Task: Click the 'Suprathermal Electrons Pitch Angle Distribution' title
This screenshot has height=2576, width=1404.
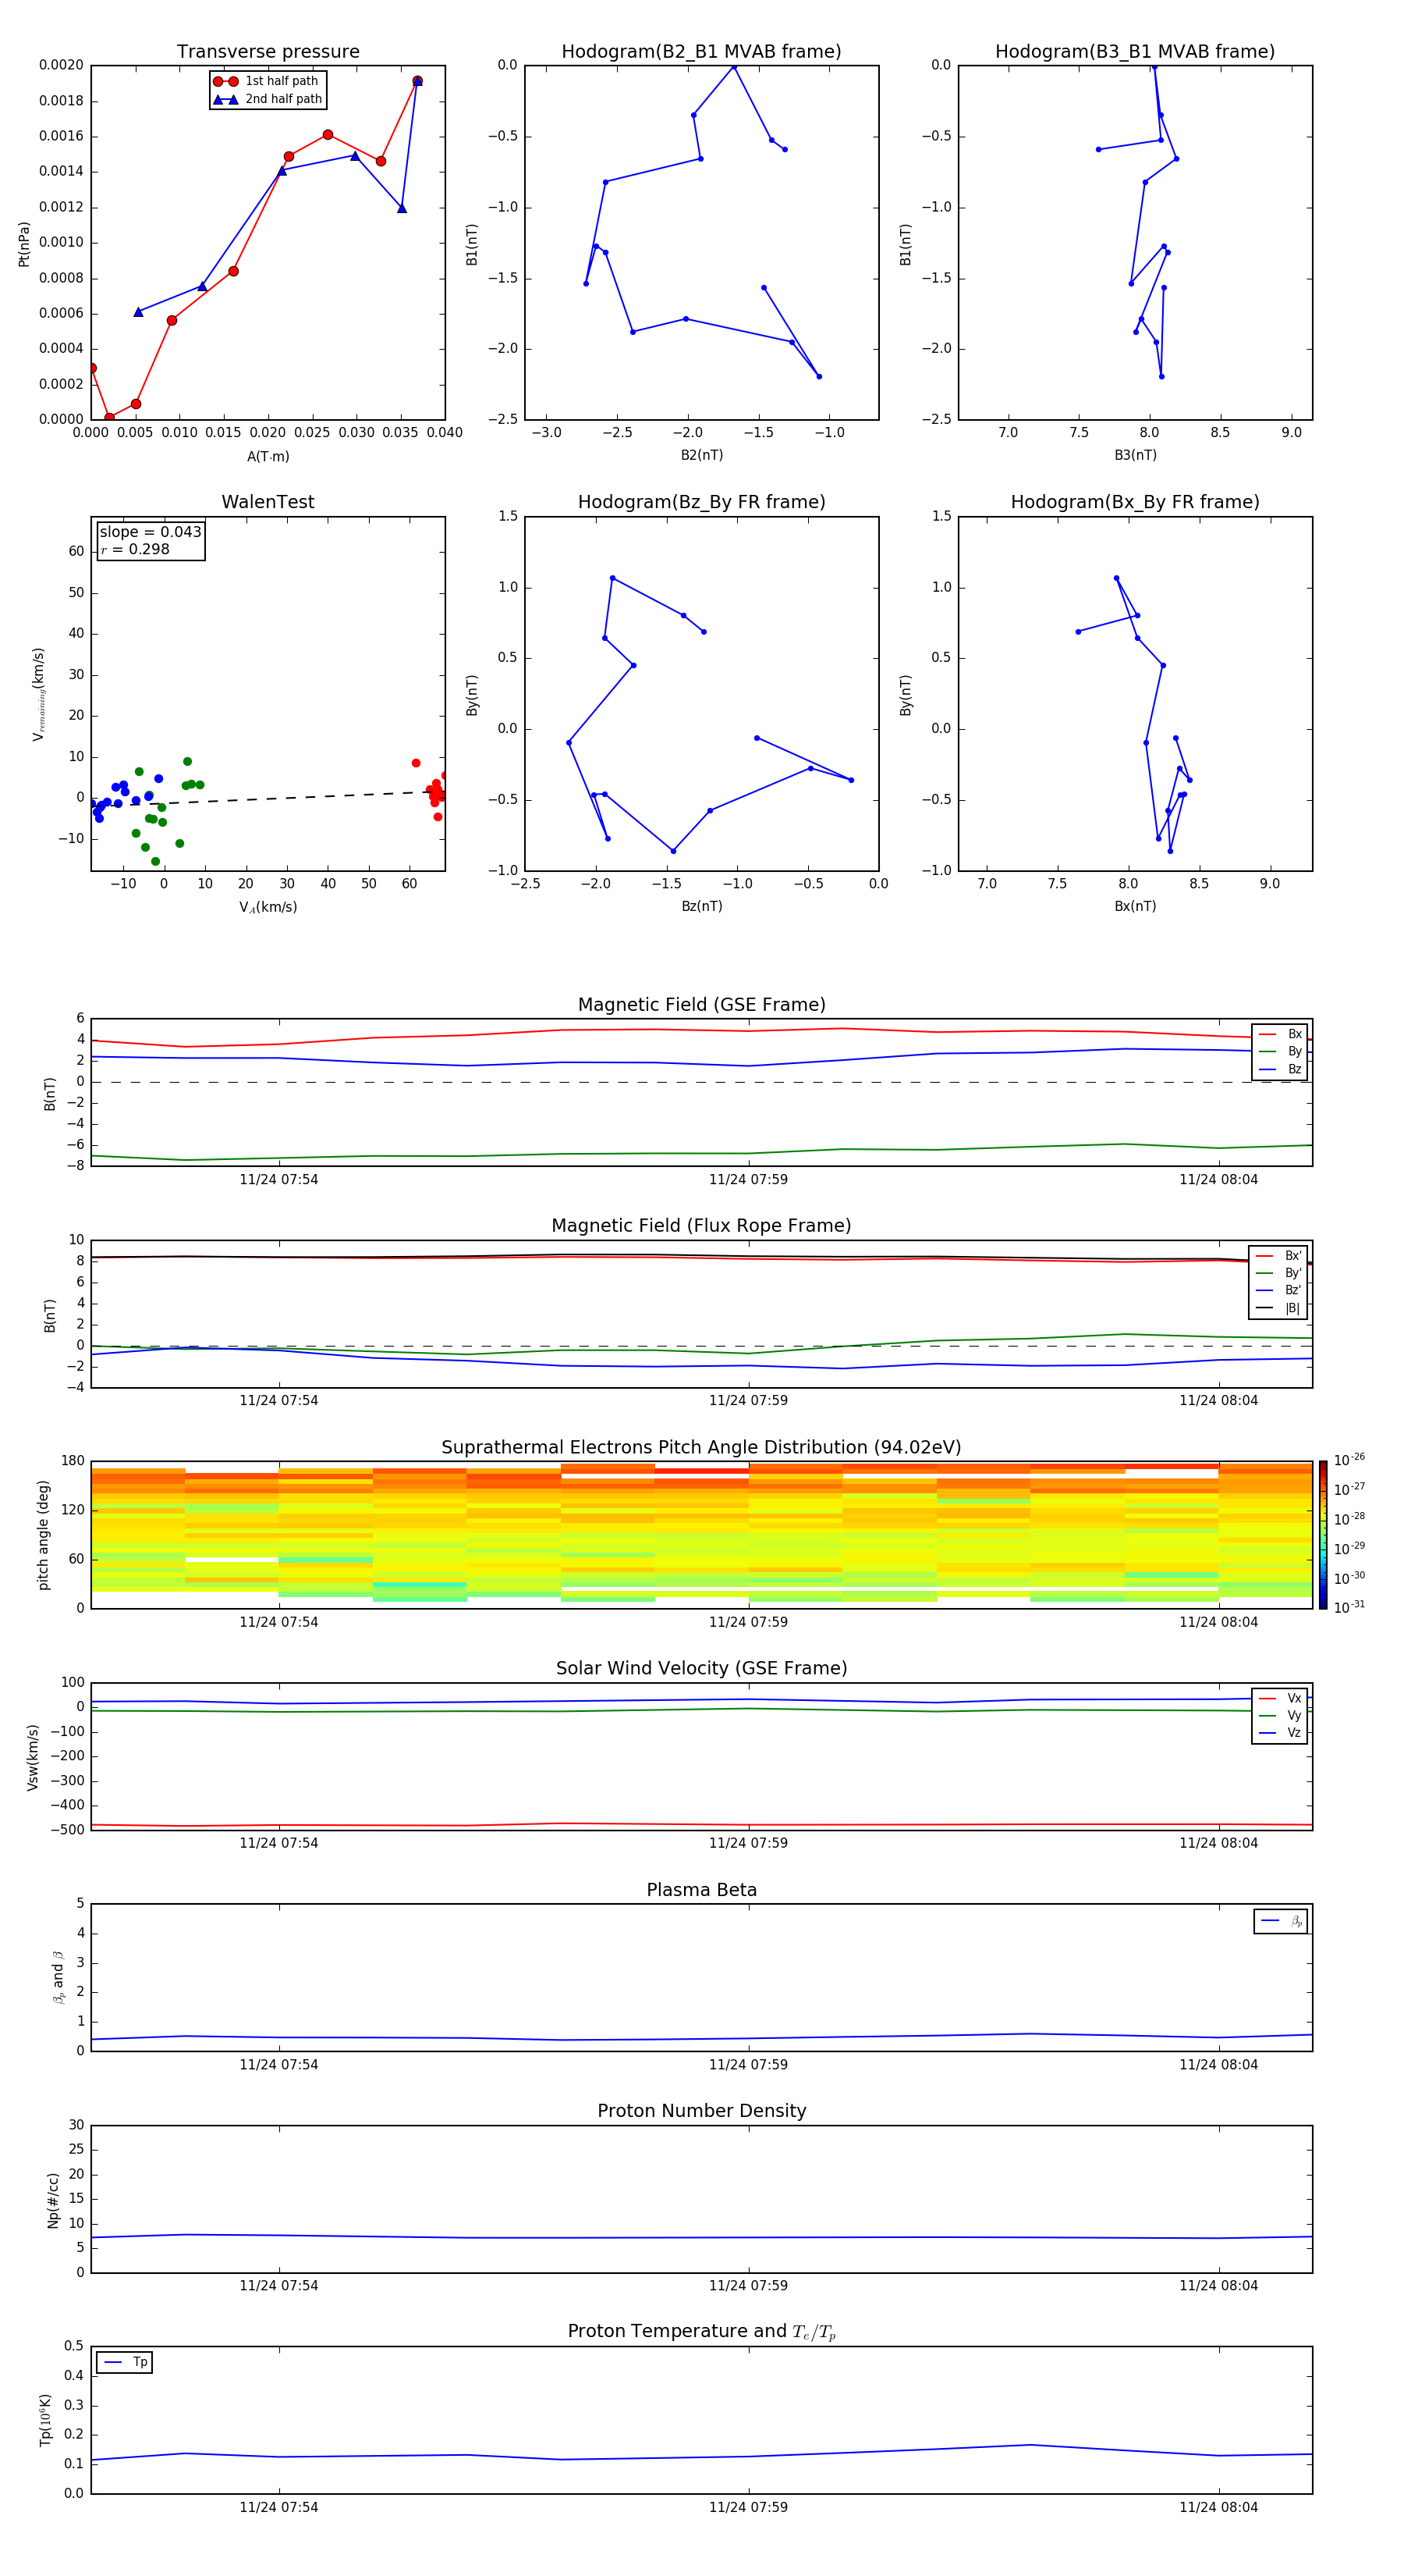Action: tap(701, 1448)
